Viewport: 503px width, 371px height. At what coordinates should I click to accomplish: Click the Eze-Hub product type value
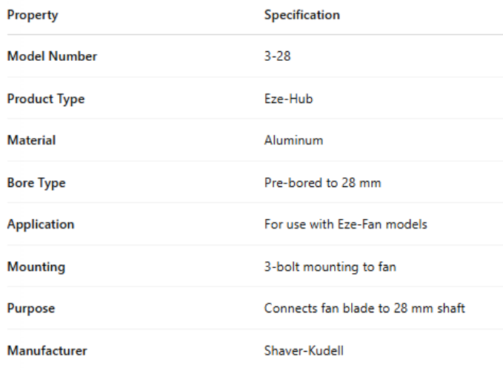tap(288, 99)
